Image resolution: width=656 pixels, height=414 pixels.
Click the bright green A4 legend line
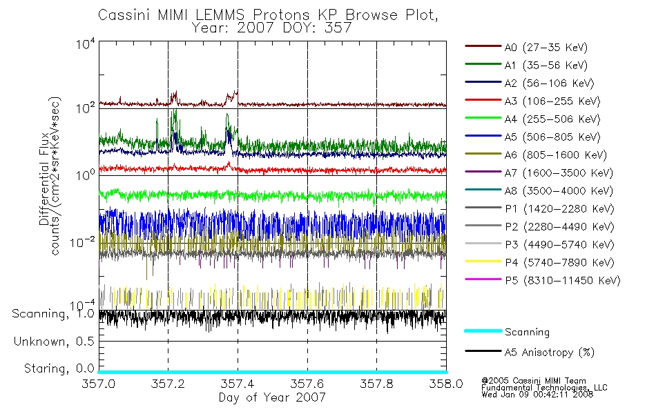[x=483, y=118]
